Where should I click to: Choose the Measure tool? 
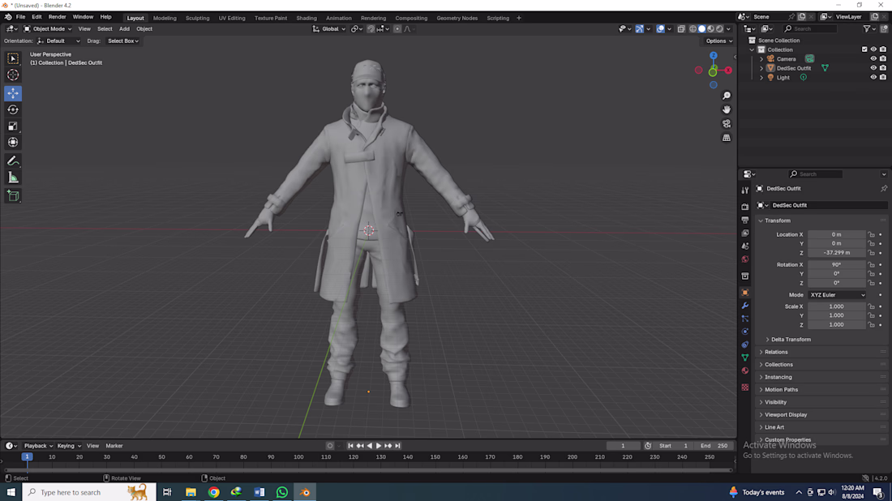point(12,178)
